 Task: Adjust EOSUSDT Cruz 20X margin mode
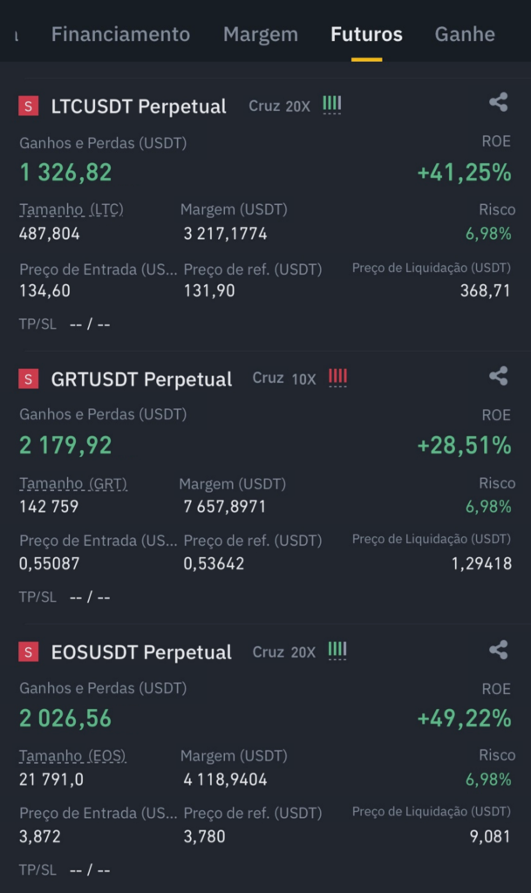(284, 652)
